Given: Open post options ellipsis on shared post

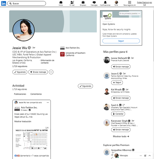Looking at the screenshot, I should pyautogui.click(x=48, y=102).
